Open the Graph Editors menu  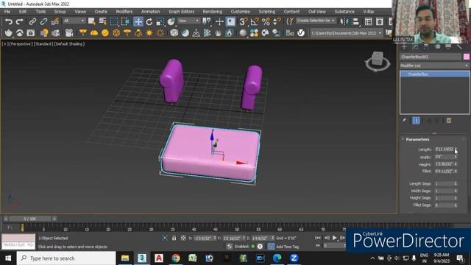182,12
